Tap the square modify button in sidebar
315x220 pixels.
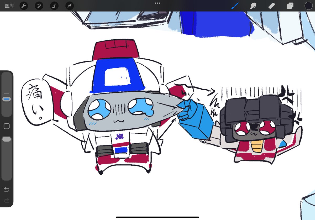[7, 126]
